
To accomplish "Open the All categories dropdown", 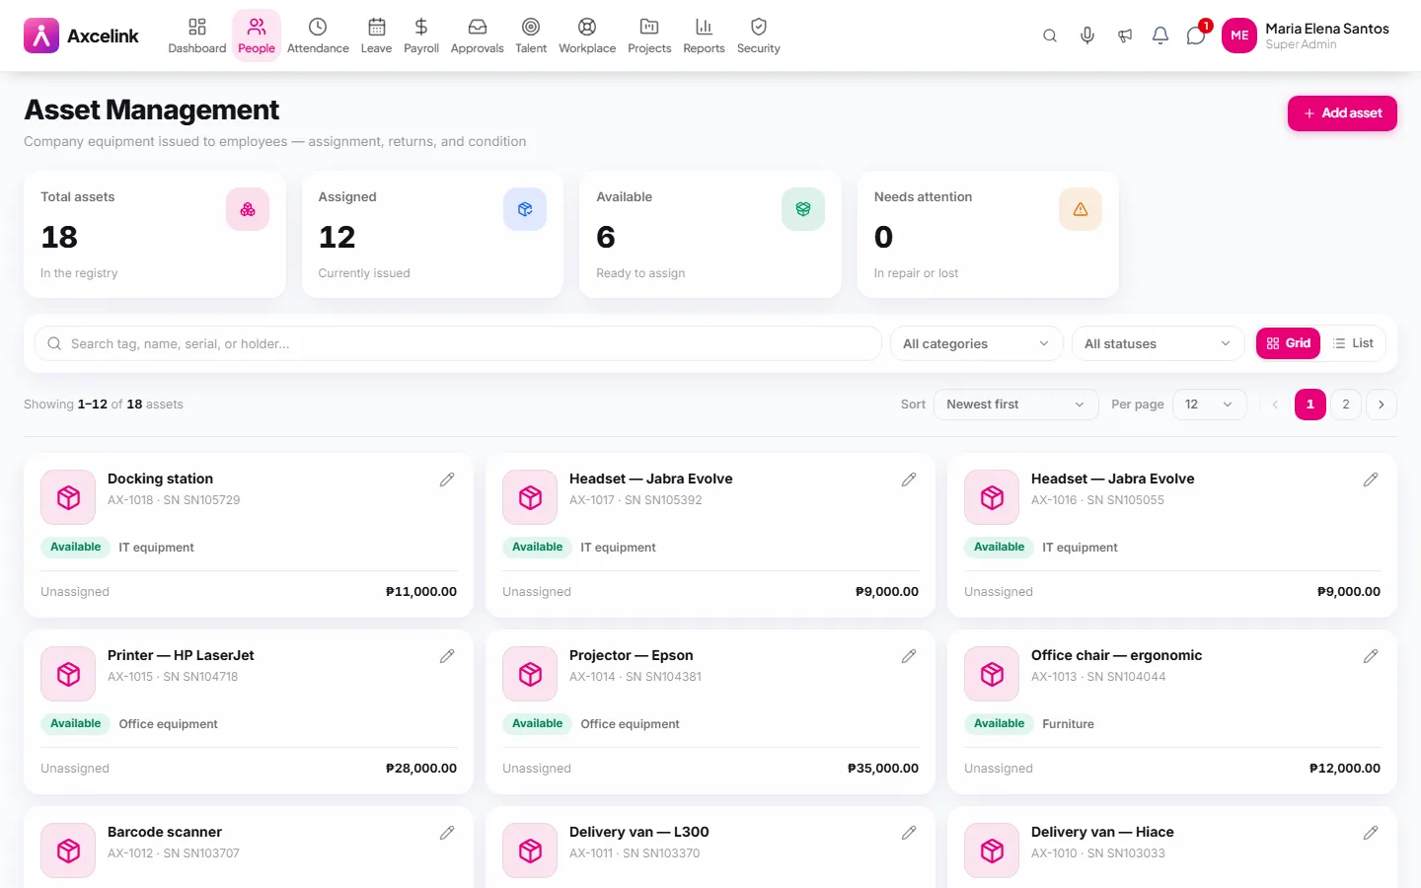I will tap(976, 343).
